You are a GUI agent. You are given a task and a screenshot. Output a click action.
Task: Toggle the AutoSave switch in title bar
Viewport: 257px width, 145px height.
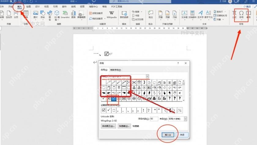click(x=13, y=1)
